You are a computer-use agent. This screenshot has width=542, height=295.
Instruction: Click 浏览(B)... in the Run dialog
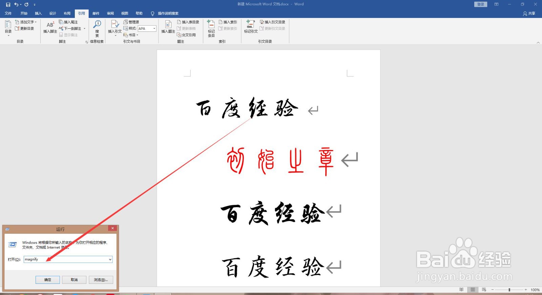101,280
